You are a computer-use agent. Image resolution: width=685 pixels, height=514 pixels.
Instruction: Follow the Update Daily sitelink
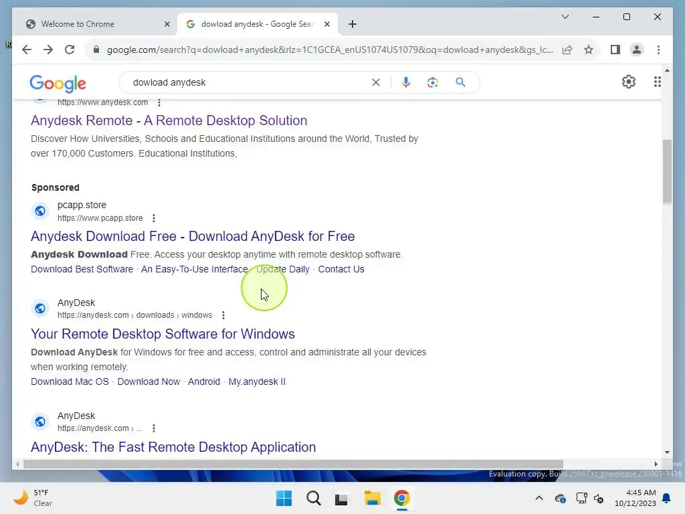[283, 269]
